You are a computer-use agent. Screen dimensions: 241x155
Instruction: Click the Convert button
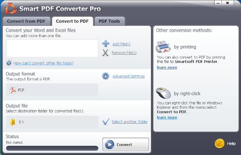click(125, 144)
